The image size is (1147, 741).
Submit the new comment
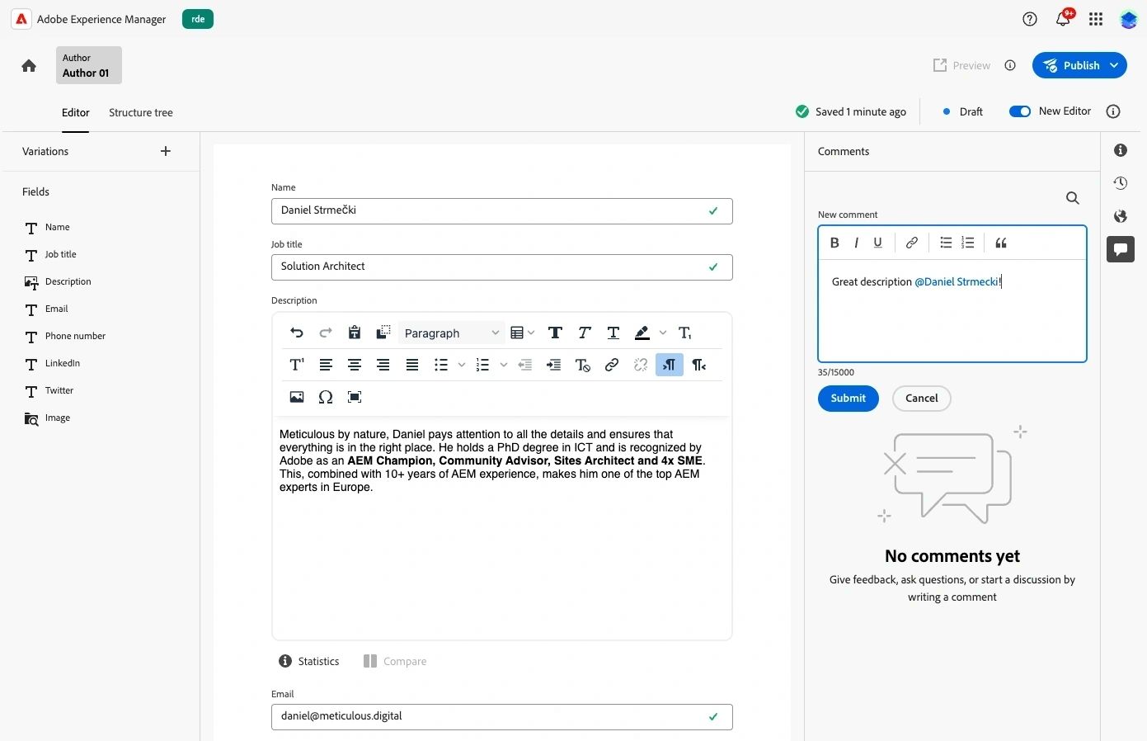click(x=848, y=399)
